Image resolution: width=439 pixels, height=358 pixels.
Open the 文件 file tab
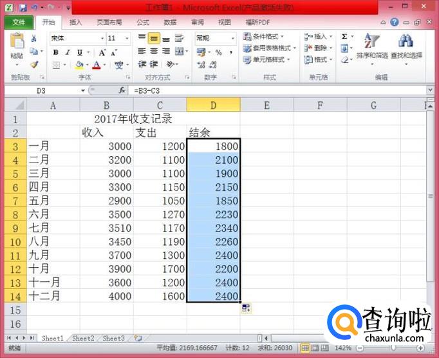(x=19, y=22)
